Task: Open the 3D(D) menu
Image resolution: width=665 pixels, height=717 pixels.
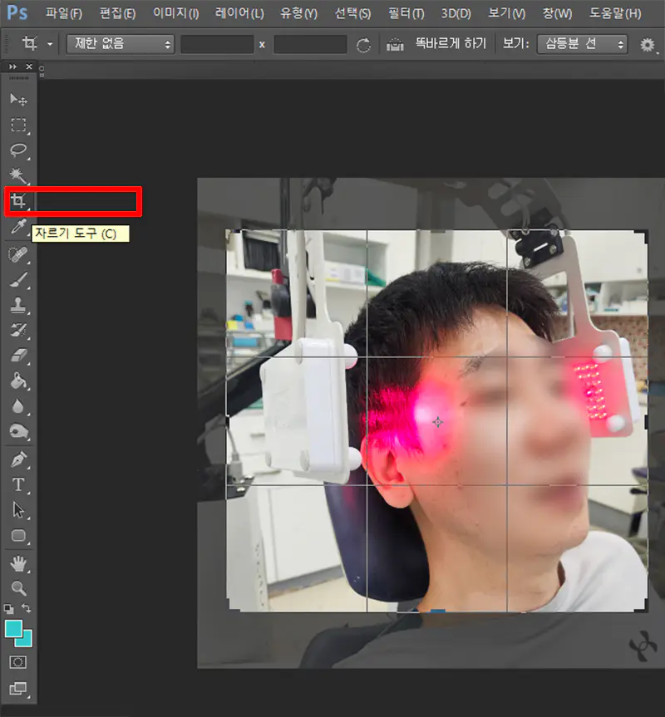Action: click(x=456, y=13)
